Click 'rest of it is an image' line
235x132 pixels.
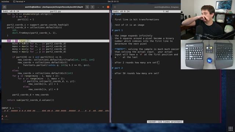130,25
